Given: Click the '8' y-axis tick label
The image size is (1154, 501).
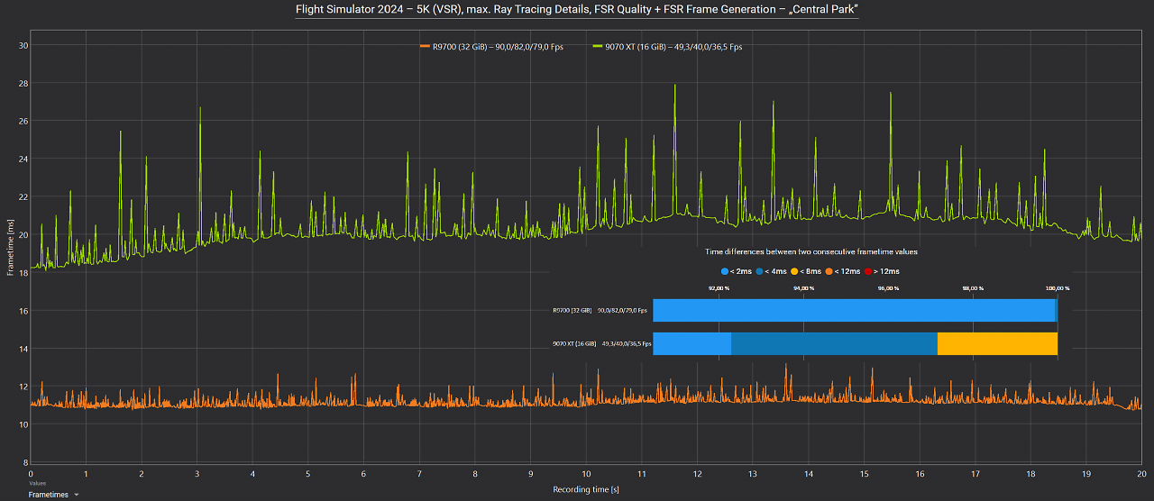Looking at the screenshot, I should pyautogui.click(x=26, y=462).
